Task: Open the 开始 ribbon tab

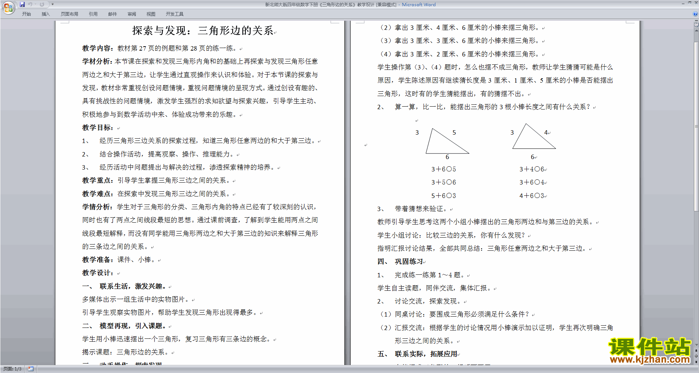Action: [27, 14]
